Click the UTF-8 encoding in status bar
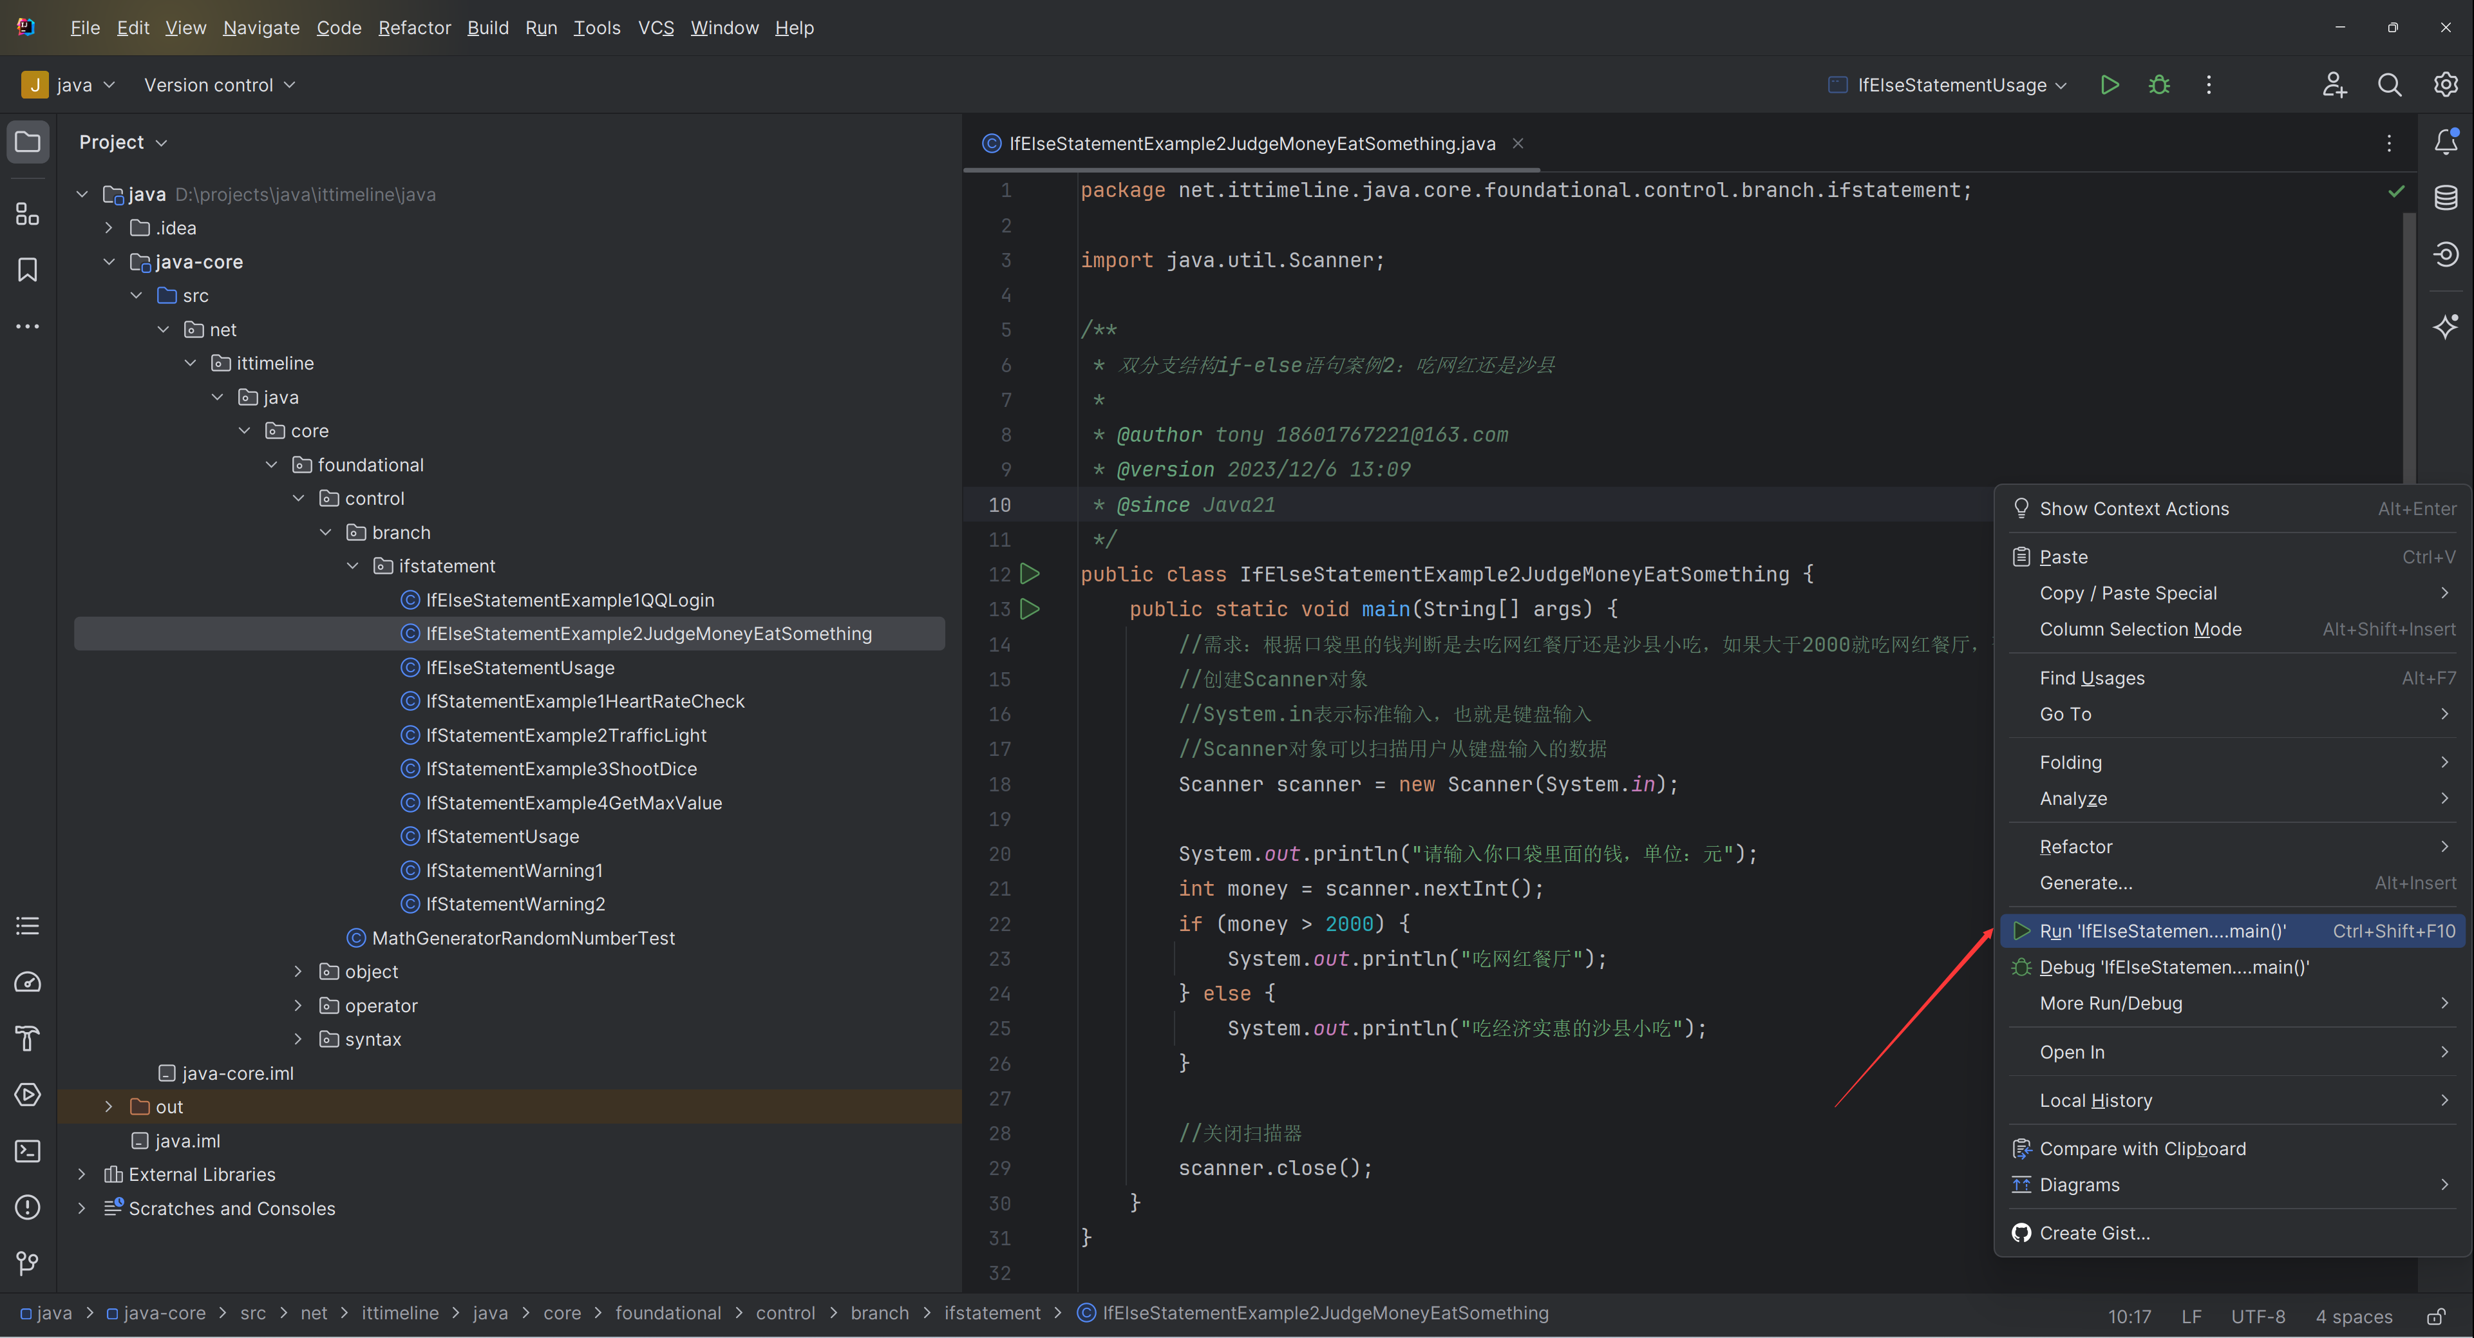The height and width of the screenshot is (1338, 2474). pyautogui.click(x=2258, y=1316)
